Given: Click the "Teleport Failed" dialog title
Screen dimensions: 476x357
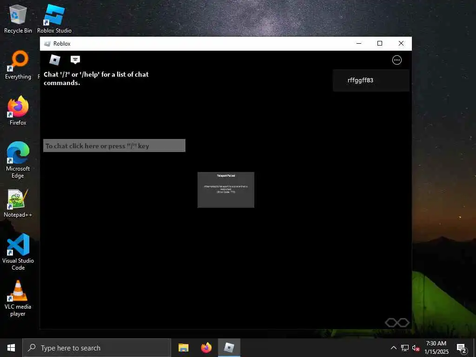Looking at the screenshot, I should tap(226, 176).
